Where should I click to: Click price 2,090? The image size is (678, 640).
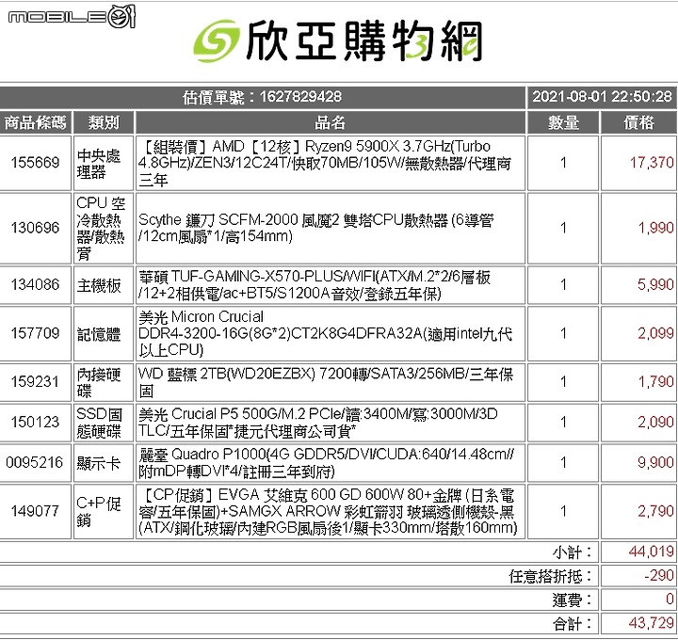655,423
